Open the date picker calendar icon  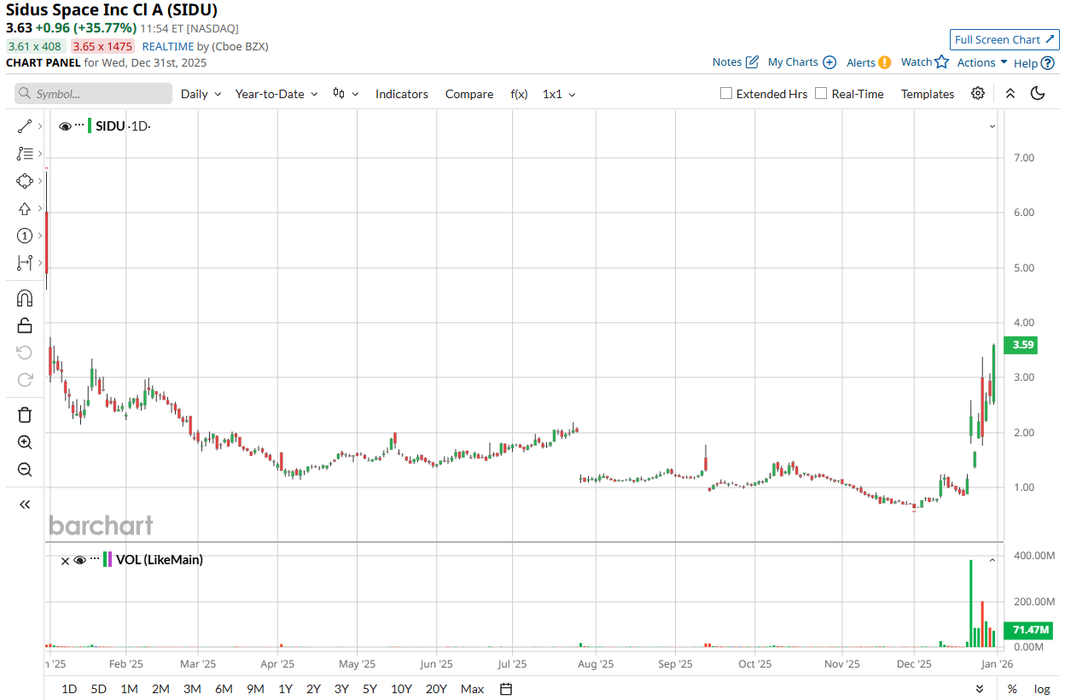pos(506,689)
